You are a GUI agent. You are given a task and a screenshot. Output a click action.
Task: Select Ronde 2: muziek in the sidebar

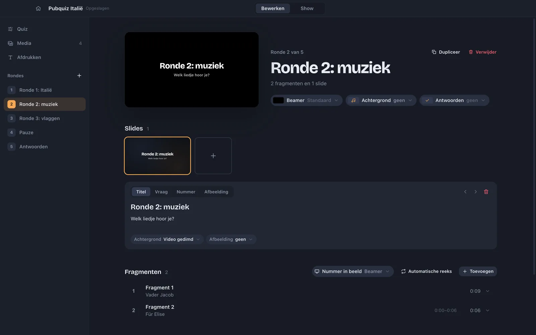tap(45, 104)
